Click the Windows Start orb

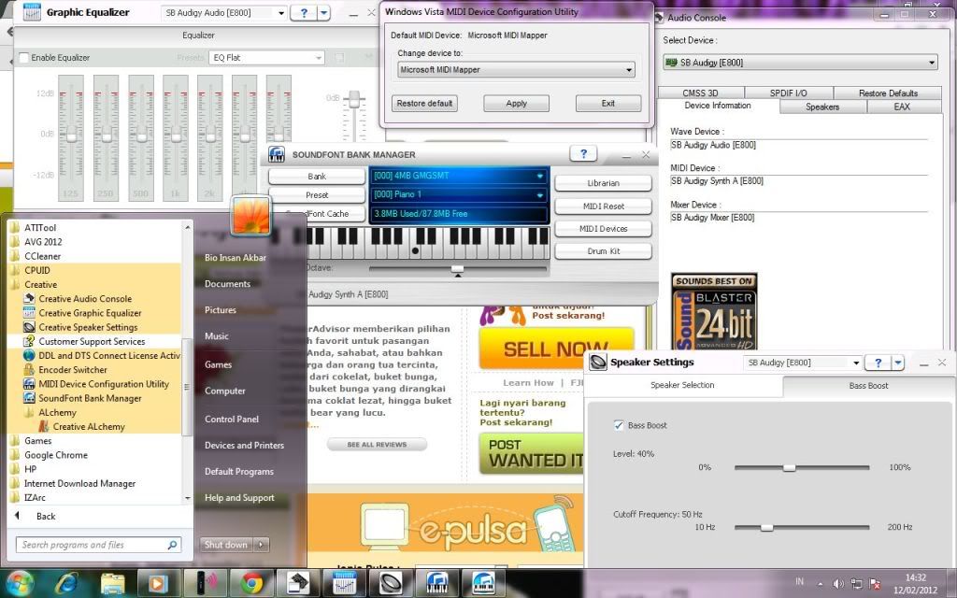21,583
